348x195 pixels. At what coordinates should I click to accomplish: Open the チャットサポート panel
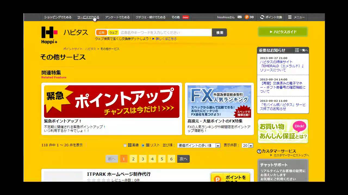283,171
